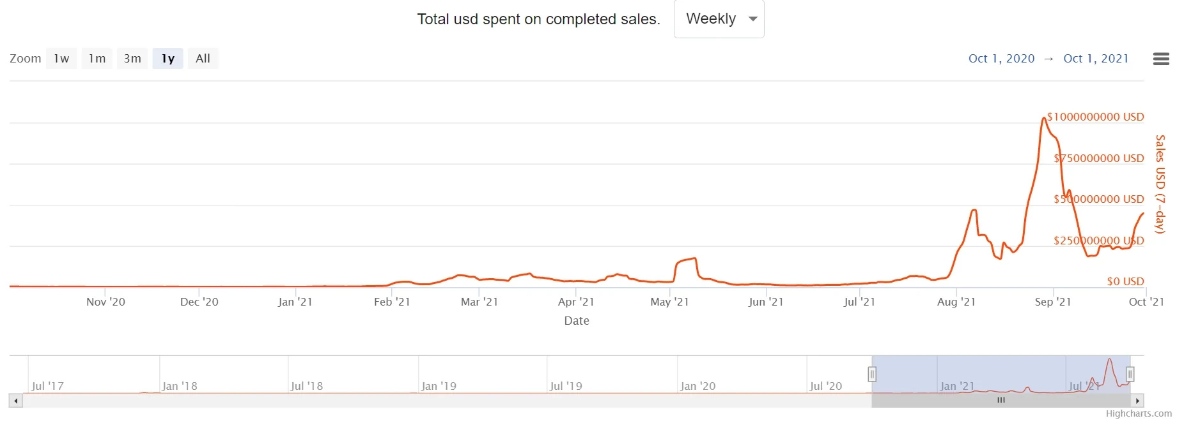Click the late August sales peak point
Viewport: 1184px width, 423px height.
tap(1044, 118)
